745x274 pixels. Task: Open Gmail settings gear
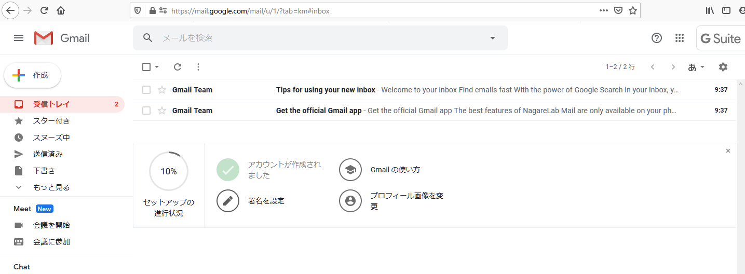723,67
